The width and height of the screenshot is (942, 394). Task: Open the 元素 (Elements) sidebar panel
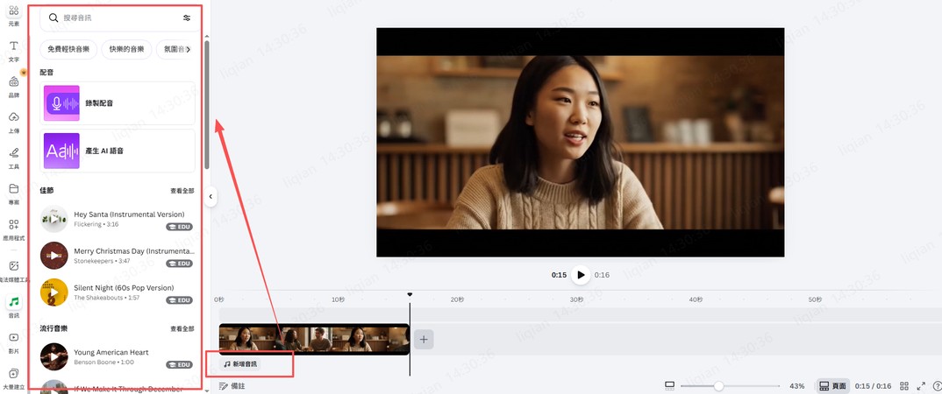[x=14, y=15]
